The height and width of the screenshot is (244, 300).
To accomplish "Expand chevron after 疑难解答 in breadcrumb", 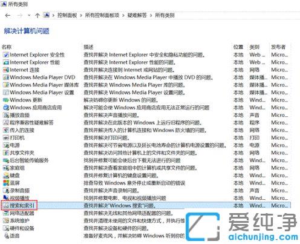I will tap(151, 15).
